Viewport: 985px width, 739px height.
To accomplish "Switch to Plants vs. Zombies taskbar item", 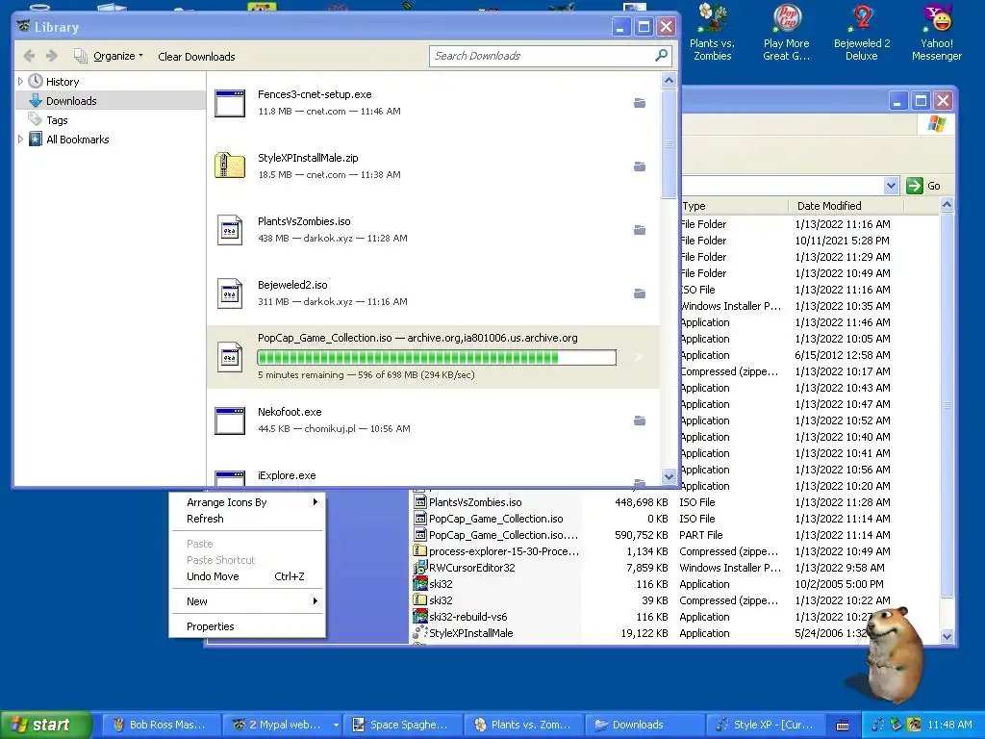I will 524,725.
